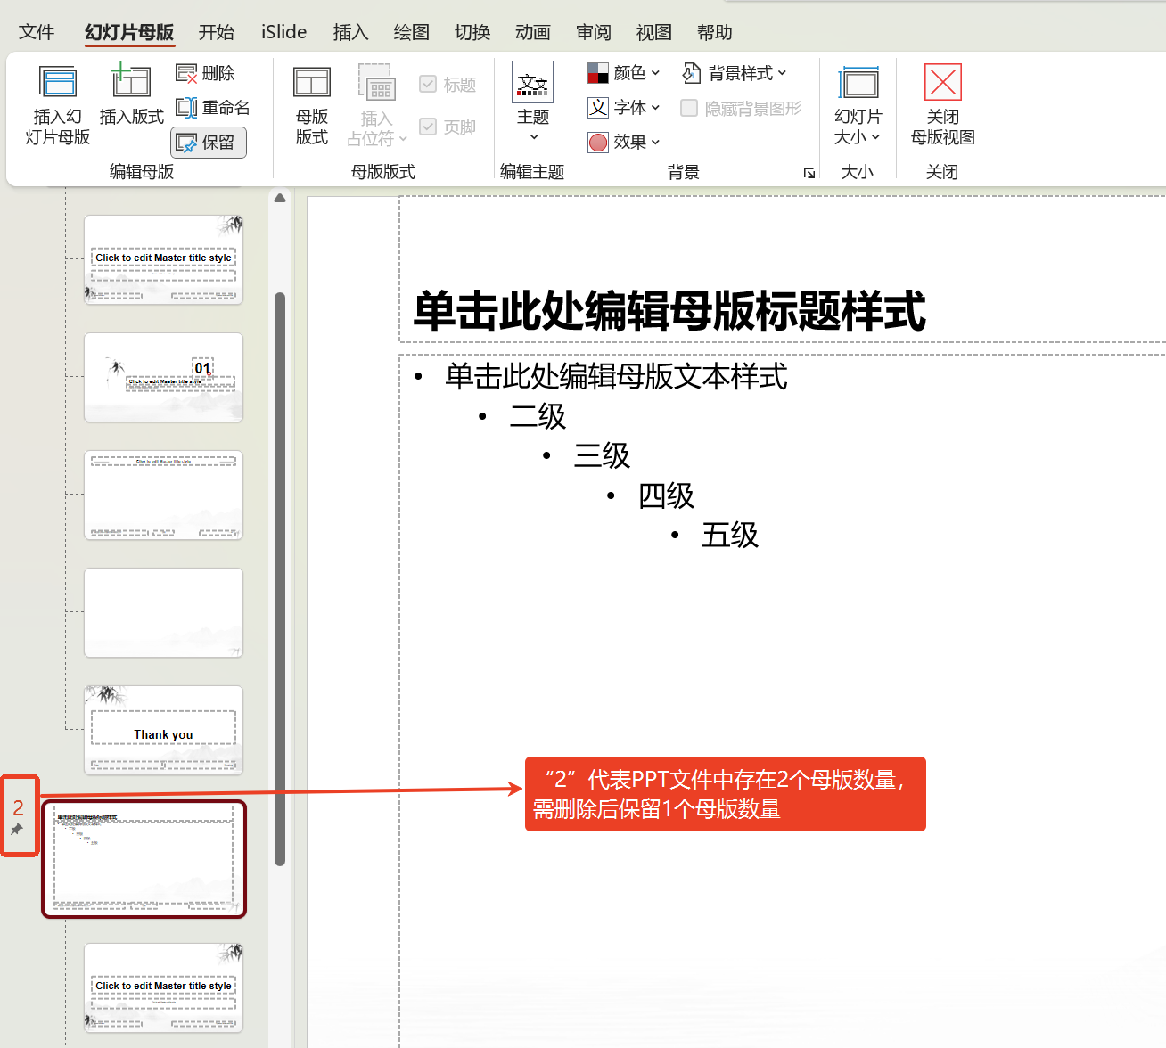This screenshot has height=1048, width=1166.
Task: Open the 效果 effects dropdown
Action: tap(624, 142)
